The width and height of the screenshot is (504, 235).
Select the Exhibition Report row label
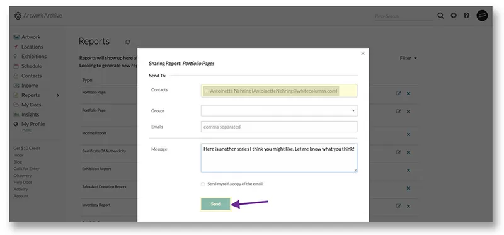(96, 169)
